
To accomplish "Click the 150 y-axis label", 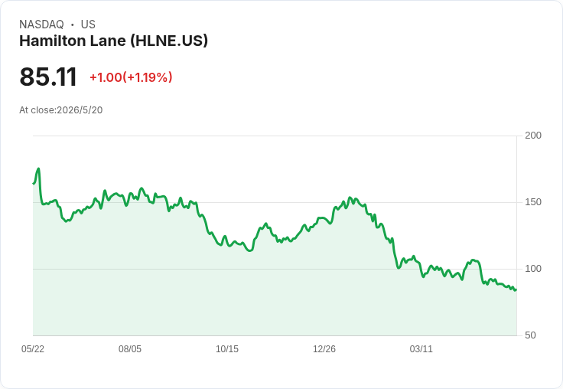I will point(533,202).
